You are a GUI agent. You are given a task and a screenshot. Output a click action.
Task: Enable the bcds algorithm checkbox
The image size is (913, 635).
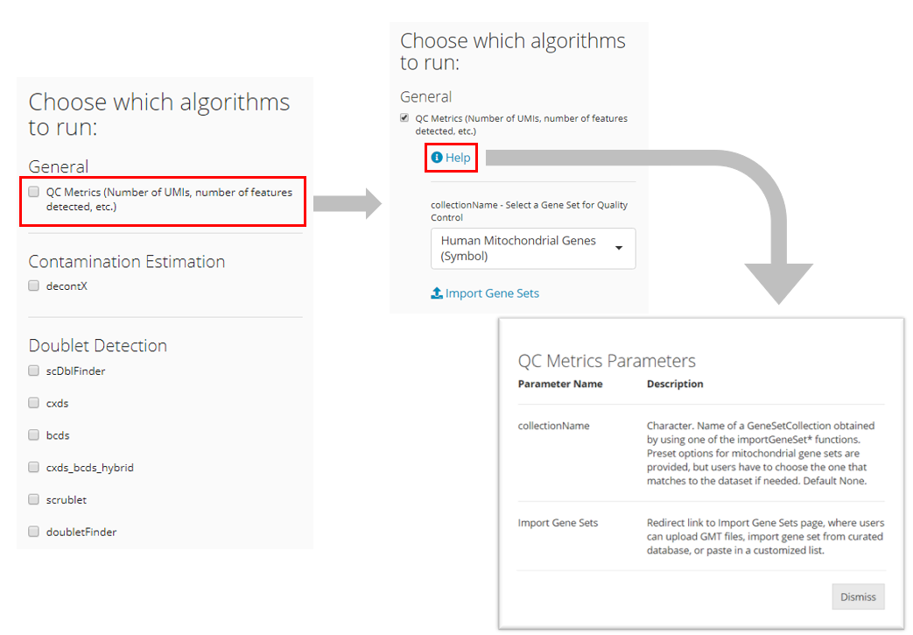click(x=32, y=434)
